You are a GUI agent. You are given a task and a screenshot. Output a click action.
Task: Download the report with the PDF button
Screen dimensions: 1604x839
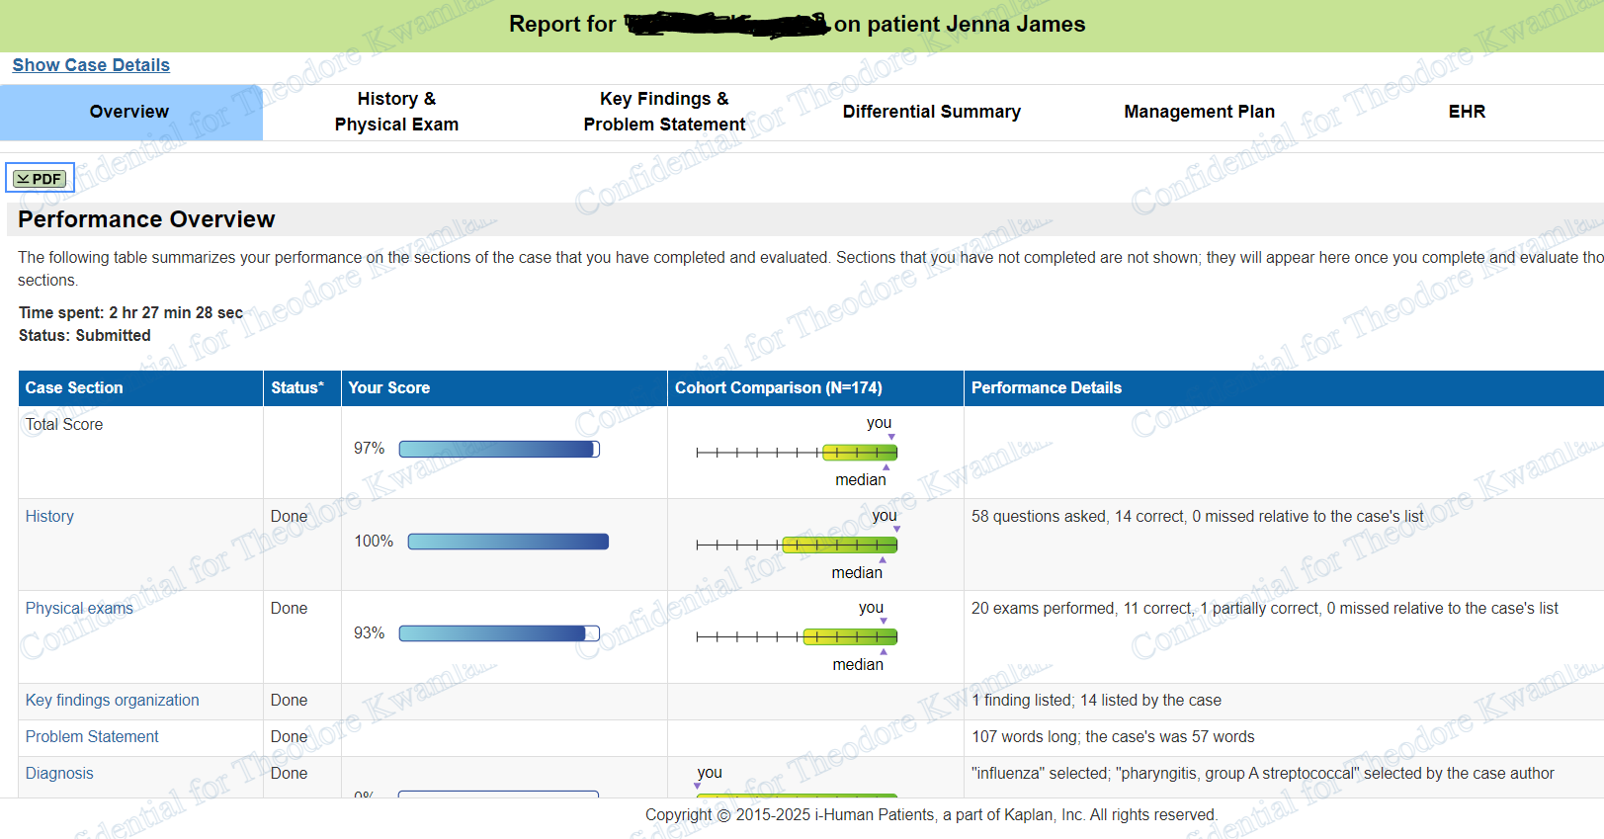40,179
